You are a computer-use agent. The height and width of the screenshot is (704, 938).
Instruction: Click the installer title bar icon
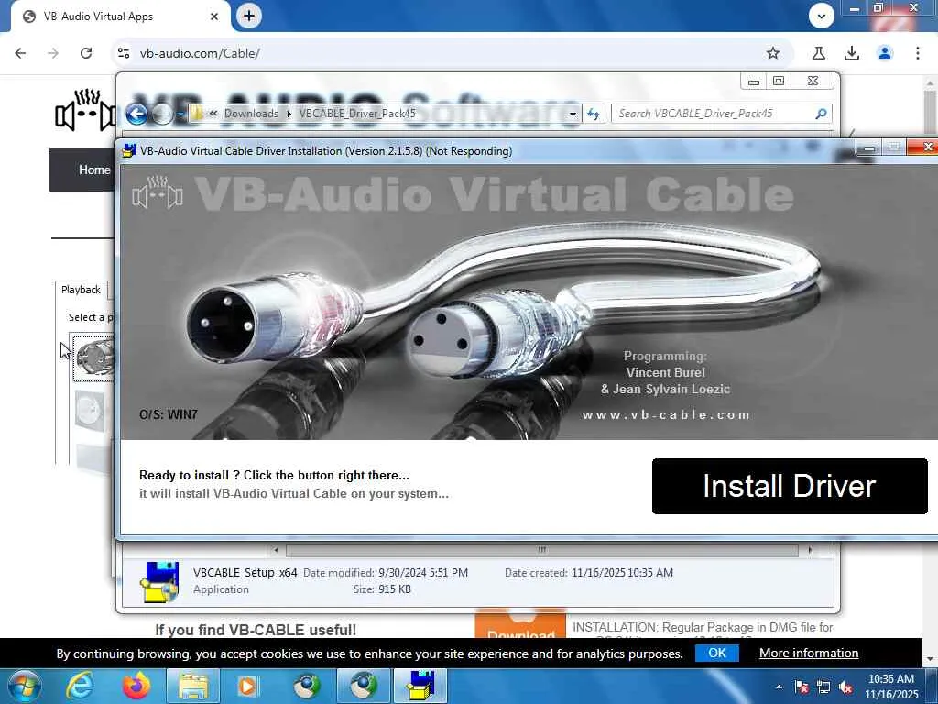[x=128, y=151]
